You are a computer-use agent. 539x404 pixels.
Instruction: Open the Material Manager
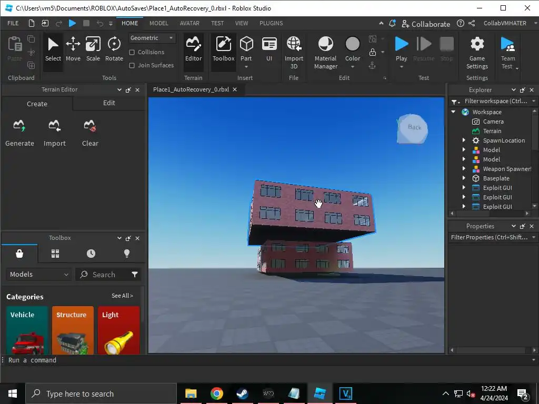(325, 53)
